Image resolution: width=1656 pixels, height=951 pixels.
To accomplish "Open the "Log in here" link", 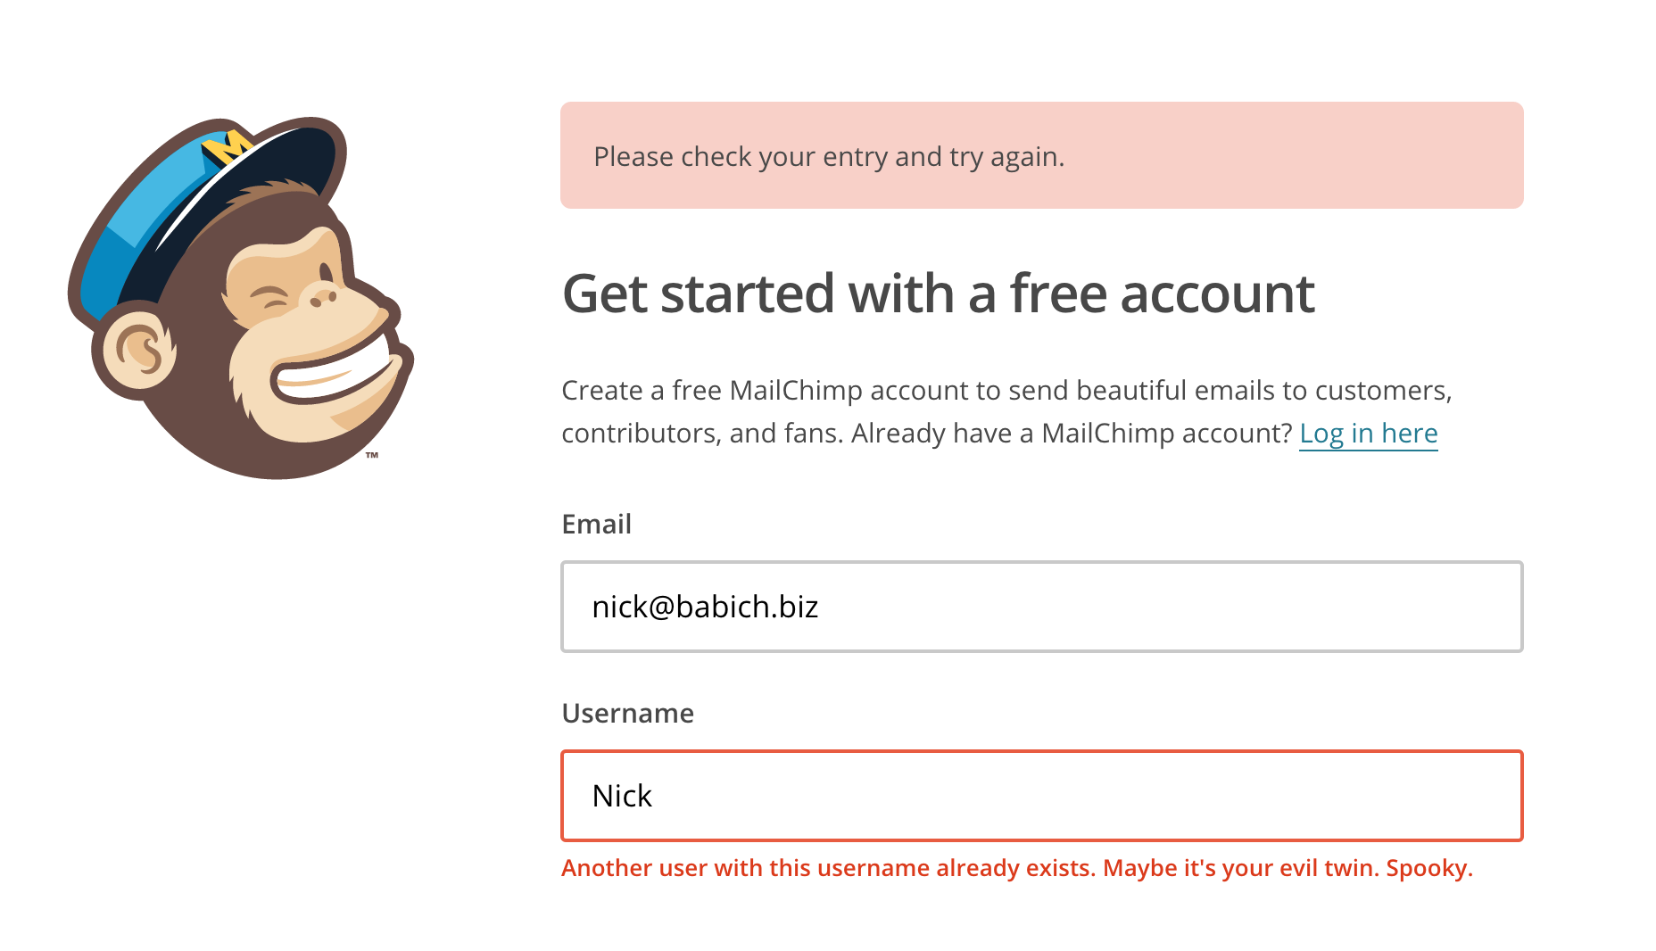I will (x=1368, y=434).
